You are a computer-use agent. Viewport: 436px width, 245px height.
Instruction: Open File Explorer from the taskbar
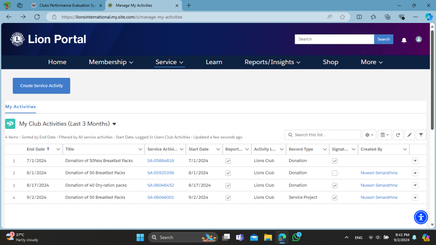(268, 237)
